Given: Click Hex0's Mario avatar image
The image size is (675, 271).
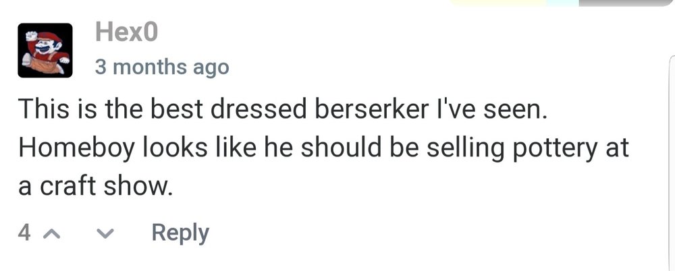Looking at the screenshot, I should pyautogui.click(x=45, y=50).
